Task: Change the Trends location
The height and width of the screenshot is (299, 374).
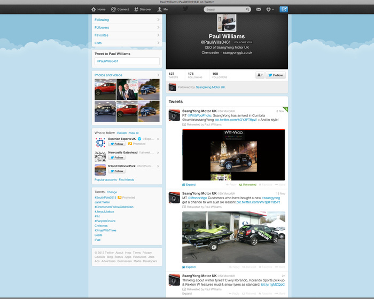Action: click(112, 192)
